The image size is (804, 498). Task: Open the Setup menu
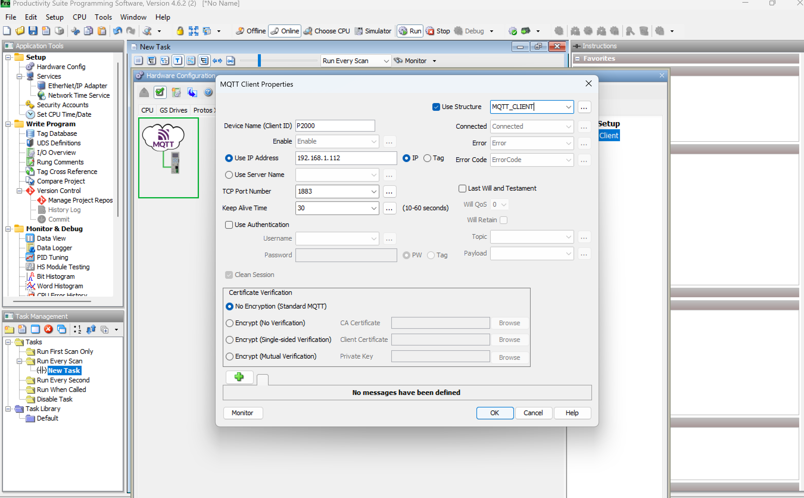(x=54, y=17)
